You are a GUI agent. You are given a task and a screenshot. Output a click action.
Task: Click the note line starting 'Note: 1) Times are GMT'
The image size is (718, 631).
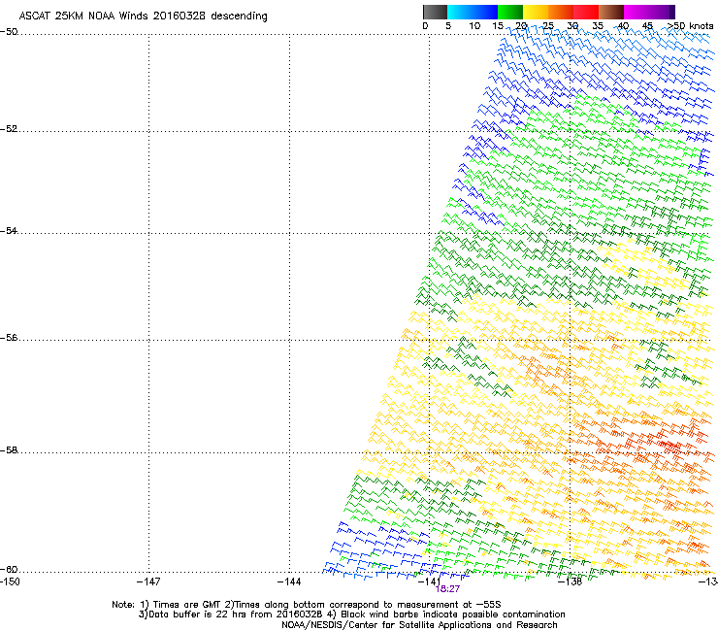click(x=307, y=605)
